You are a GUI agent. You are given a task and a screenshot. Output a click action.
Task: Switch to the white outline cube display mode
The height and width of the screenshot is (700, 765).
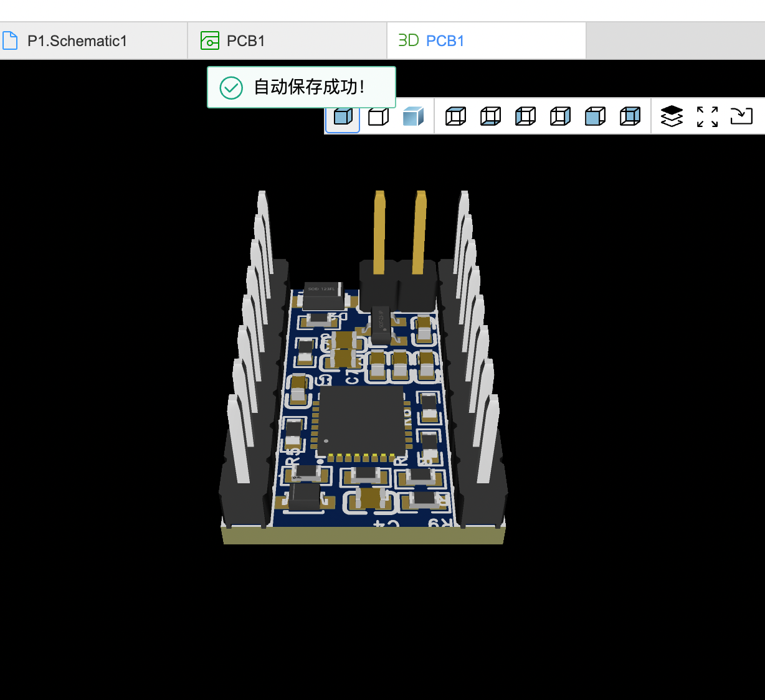point(378,116)
